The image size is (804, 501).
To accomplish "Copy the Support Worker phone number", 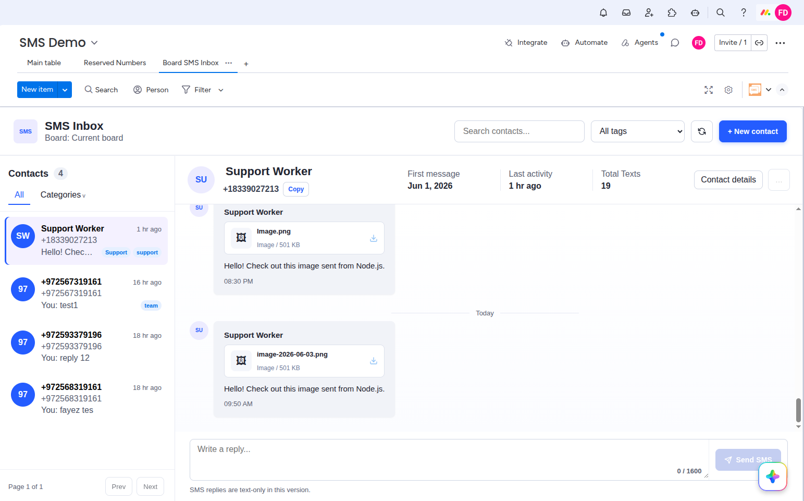I will 296,189.
